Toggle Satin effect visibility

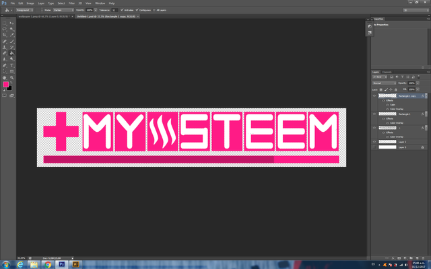point(387,105)
